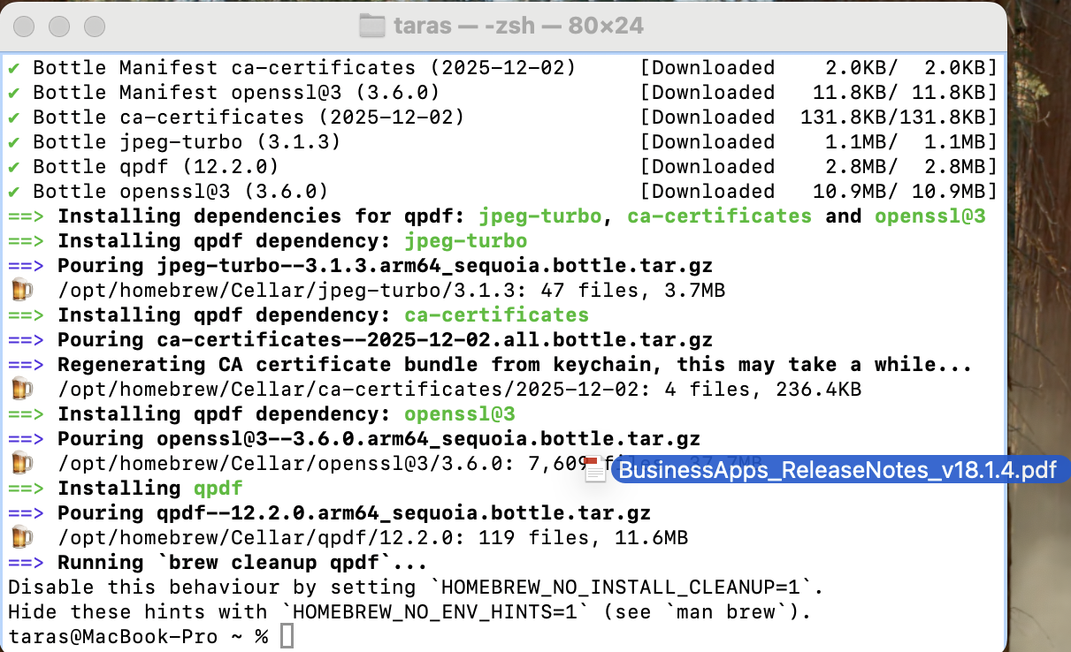Click the beer mug icon beside ca-certificates path
This screenshot has width=1071, height=652.
22,388
